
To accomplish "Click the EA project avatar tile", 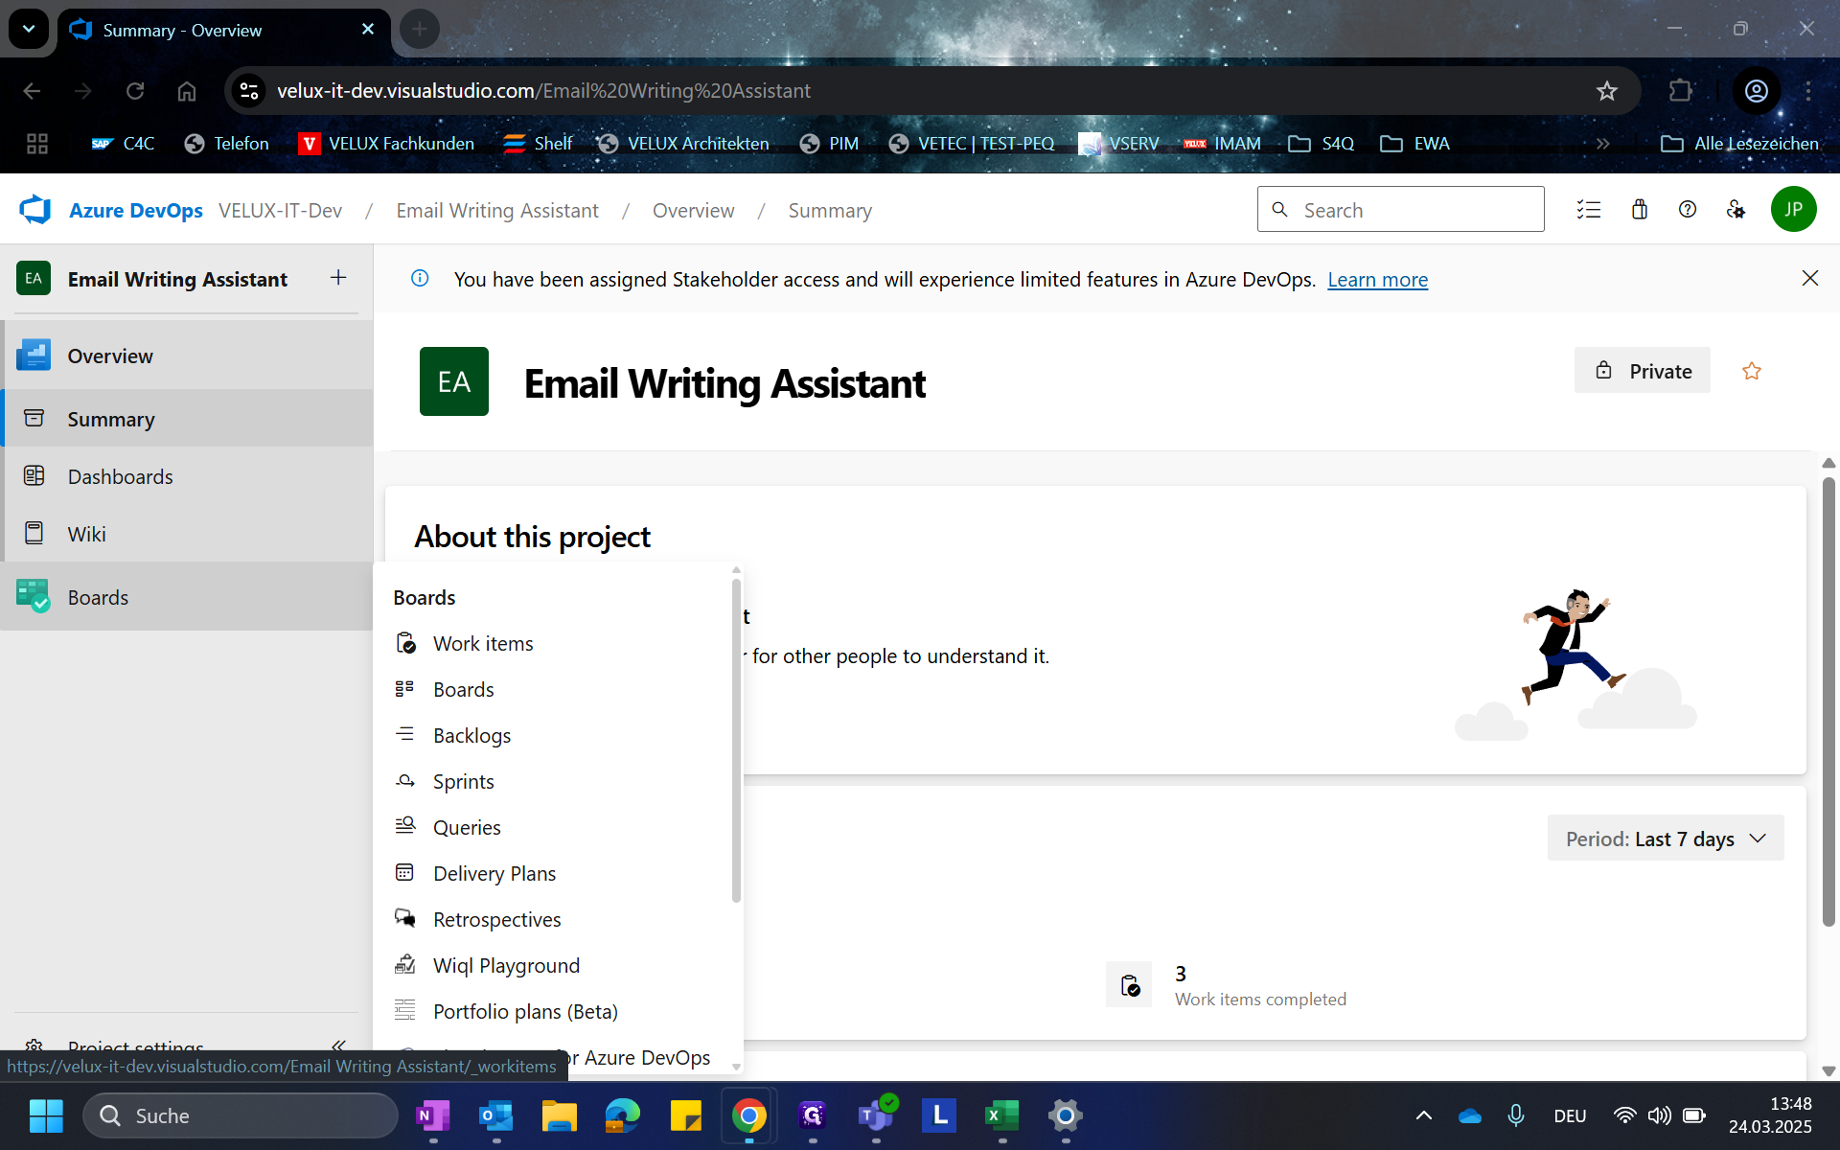I will 454,381.
